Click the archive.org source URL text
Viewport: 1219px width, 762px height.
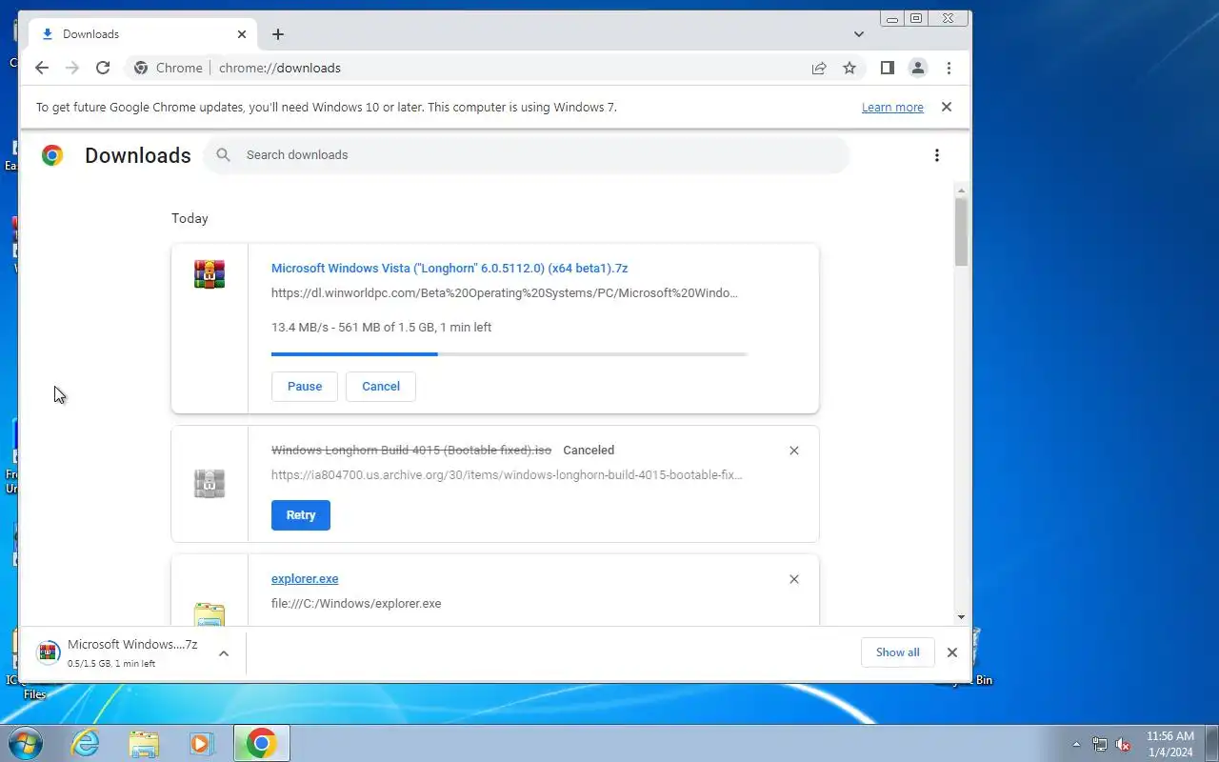[507, 474]
